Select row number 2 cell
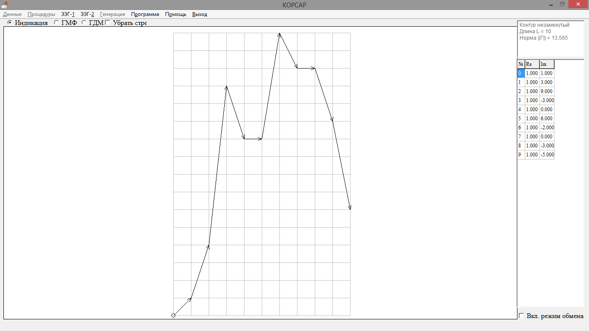 (521, 91)
